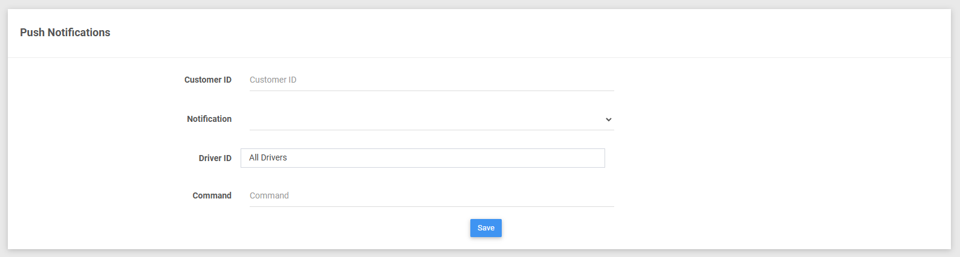Click the Push Notifications heading
This screenshot has height=257, width=960.
coord(65,33)
